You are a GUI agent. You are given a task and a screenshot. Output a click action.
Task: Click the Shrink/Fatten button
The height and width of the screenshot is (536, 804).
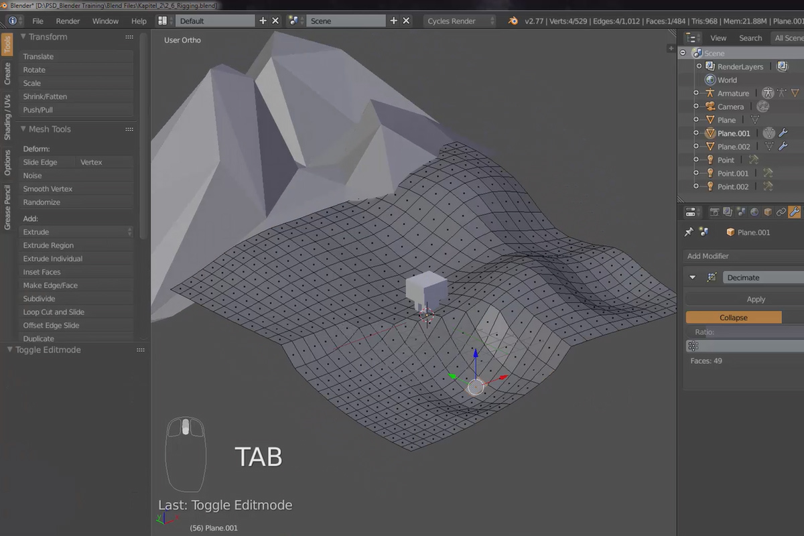click(76, 96)
